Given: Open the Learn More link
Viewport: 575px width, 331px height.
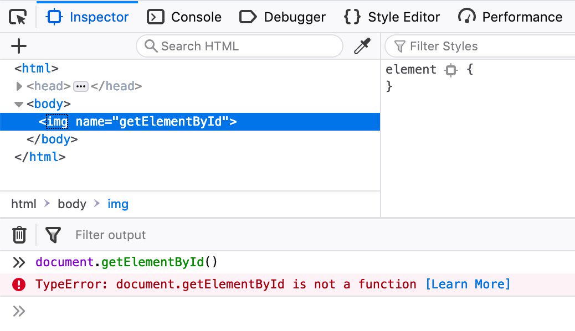Looking at the screenshot, I should tap(468, 284).
